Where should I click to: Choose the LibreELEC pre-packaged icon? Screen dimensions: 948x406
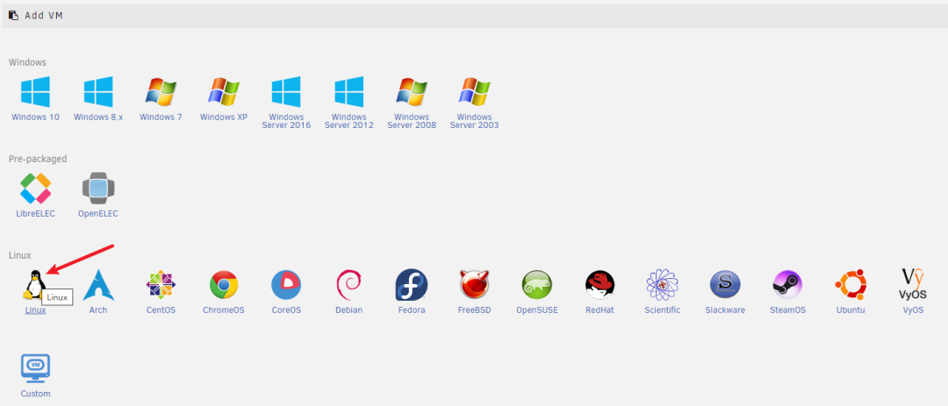pos(35,188)
